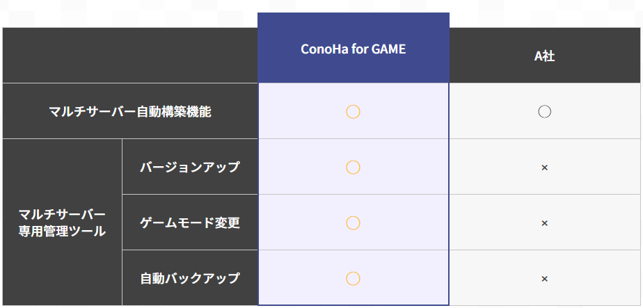Click the word マルチサーバー in the group label
Screen dimensions: 643x308
pyautogui.click(x=62, y=214)
